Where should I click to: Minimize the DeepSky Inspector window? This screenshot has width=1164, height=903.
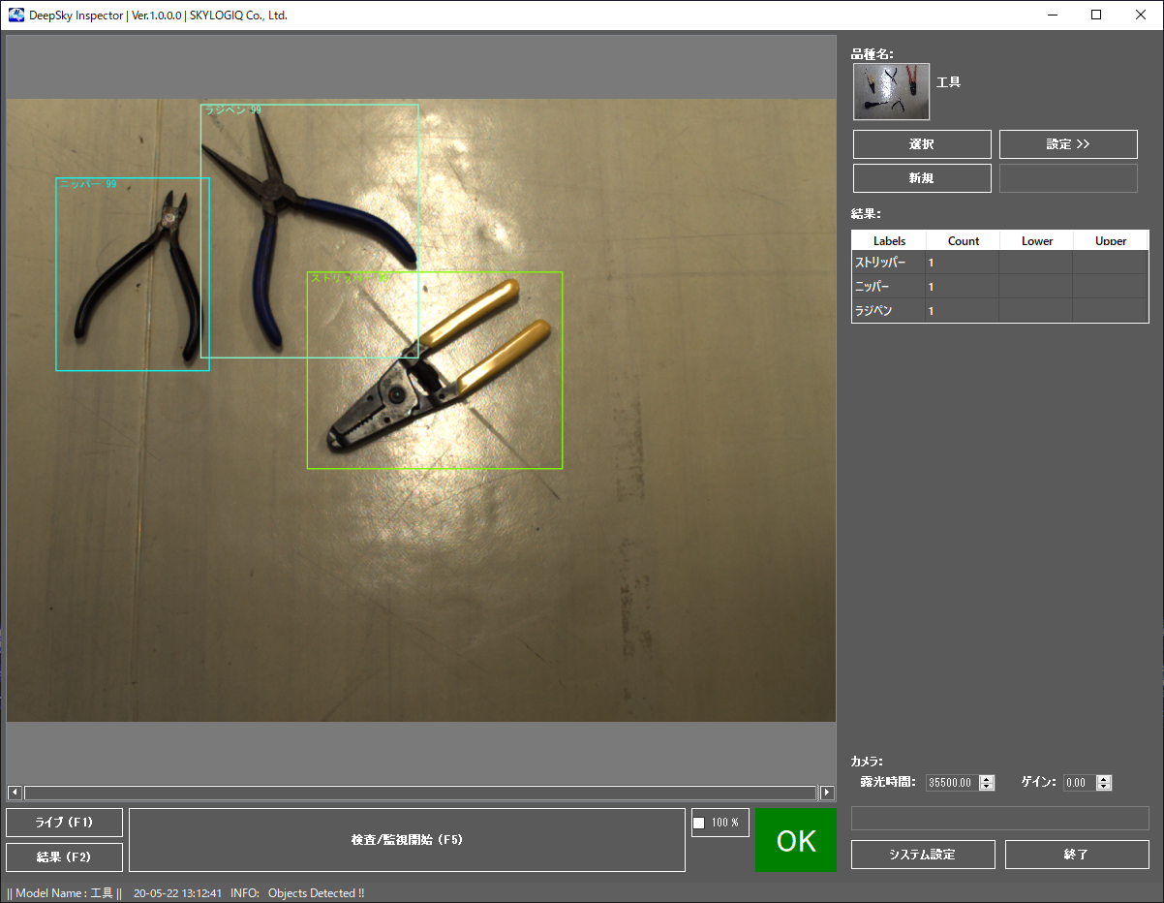1052,15
